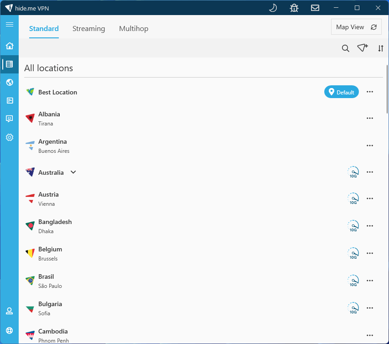
Task: Click the 10G speed icon for Brasil
Action: 353,281
